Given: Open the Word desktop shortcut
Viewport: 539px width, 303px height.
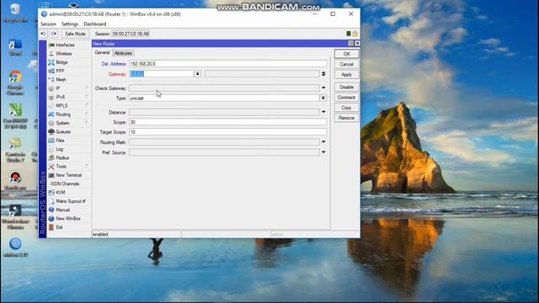Looking at the screenshot, I should tap(15, 47).
